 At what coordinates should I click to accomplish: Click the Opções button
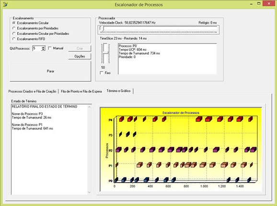80,56
